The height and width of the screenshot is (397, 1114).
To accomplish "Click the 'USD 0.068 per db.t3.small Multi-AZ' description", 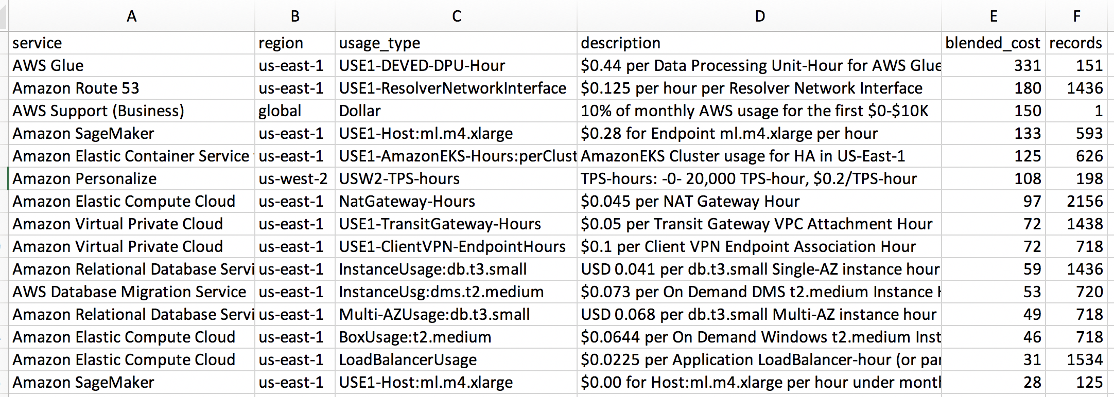I will click(x=759, y=315).
